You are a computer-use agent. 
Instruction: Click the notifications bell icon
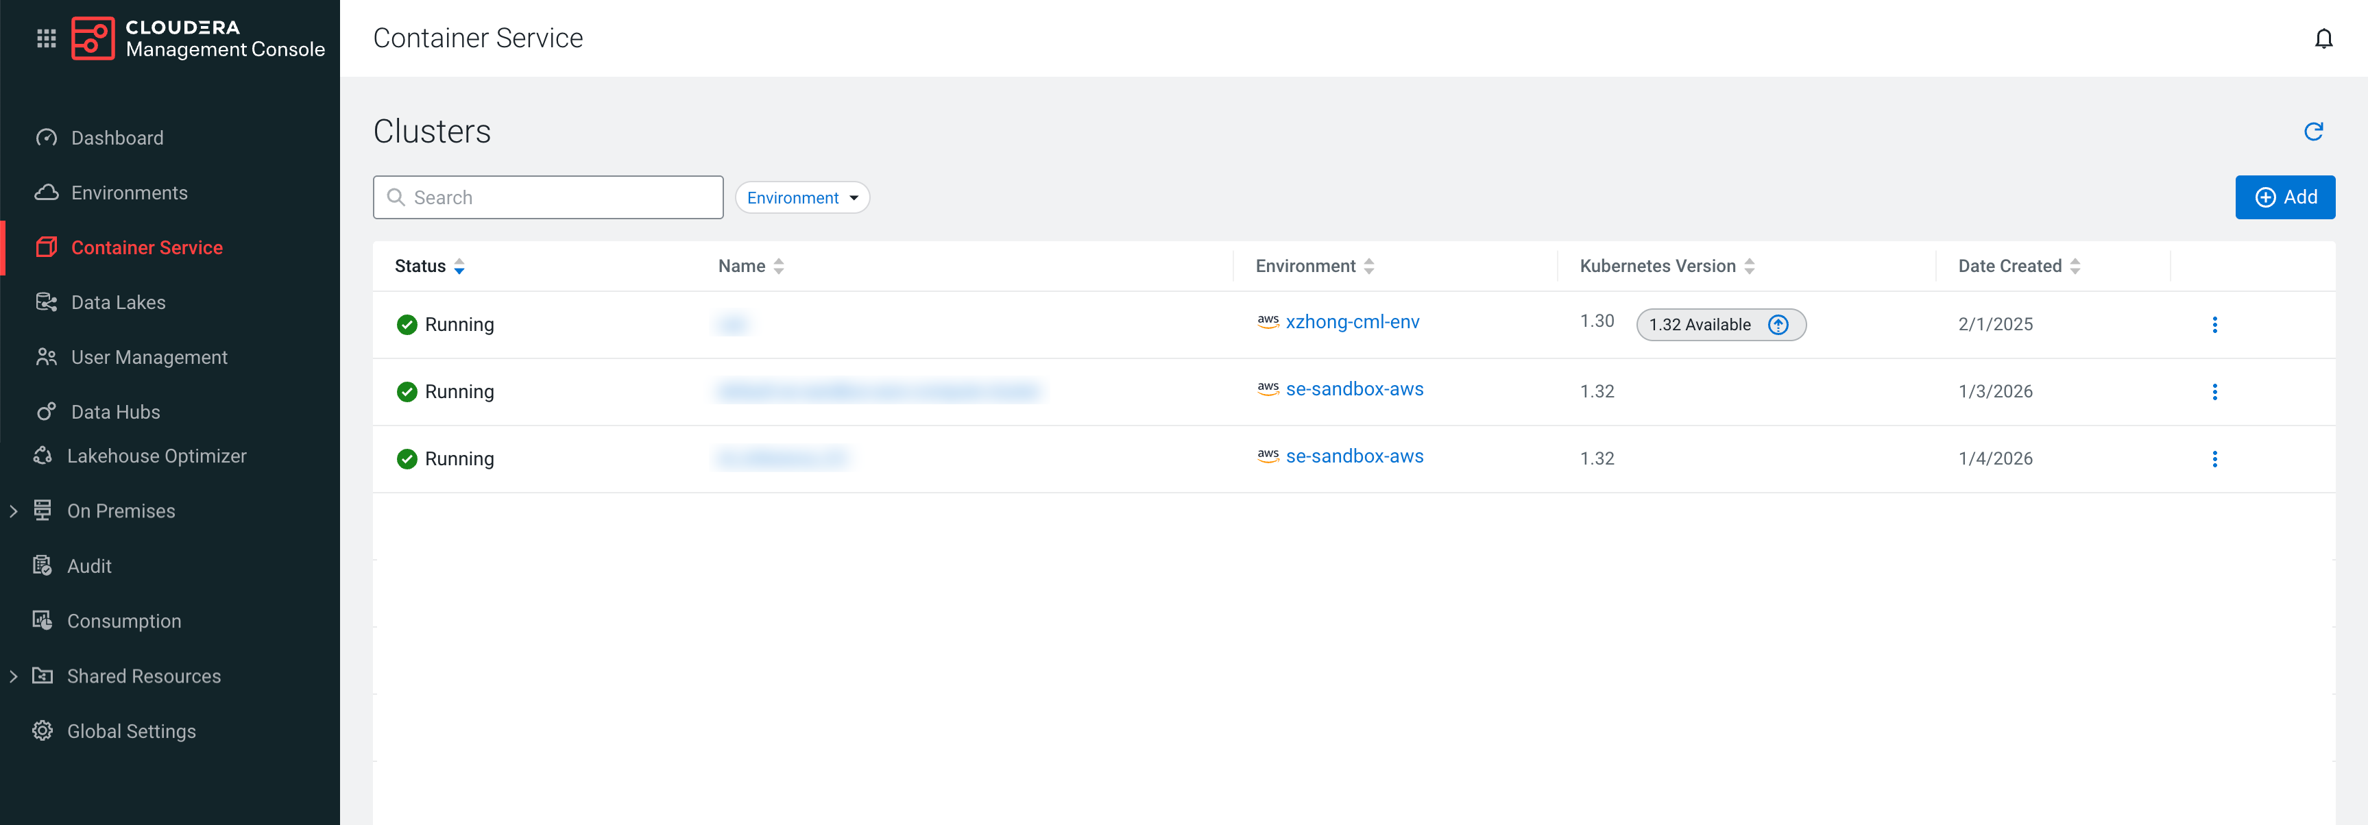pyautogui.click(x=2323, y=38)
